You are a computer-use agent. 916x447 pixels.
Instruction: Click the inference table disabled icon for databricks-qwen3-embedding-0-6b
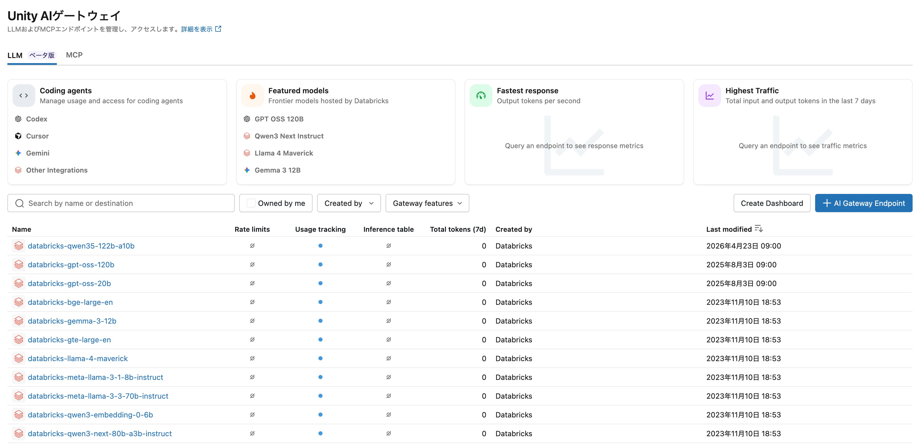click(x=389, y=415)
